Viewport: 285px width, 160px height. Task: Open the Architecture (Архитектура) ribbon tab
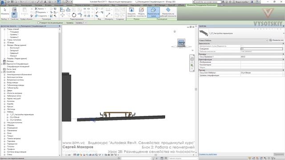13,5
